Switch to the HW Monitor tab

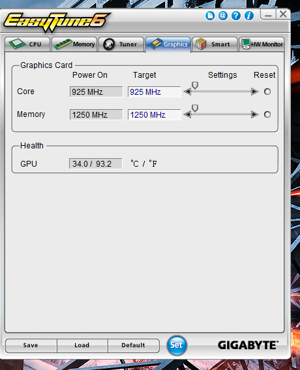[262, 44]
